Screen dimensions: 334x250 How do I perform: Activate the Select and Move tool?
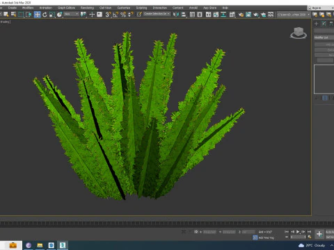(37, 15)
